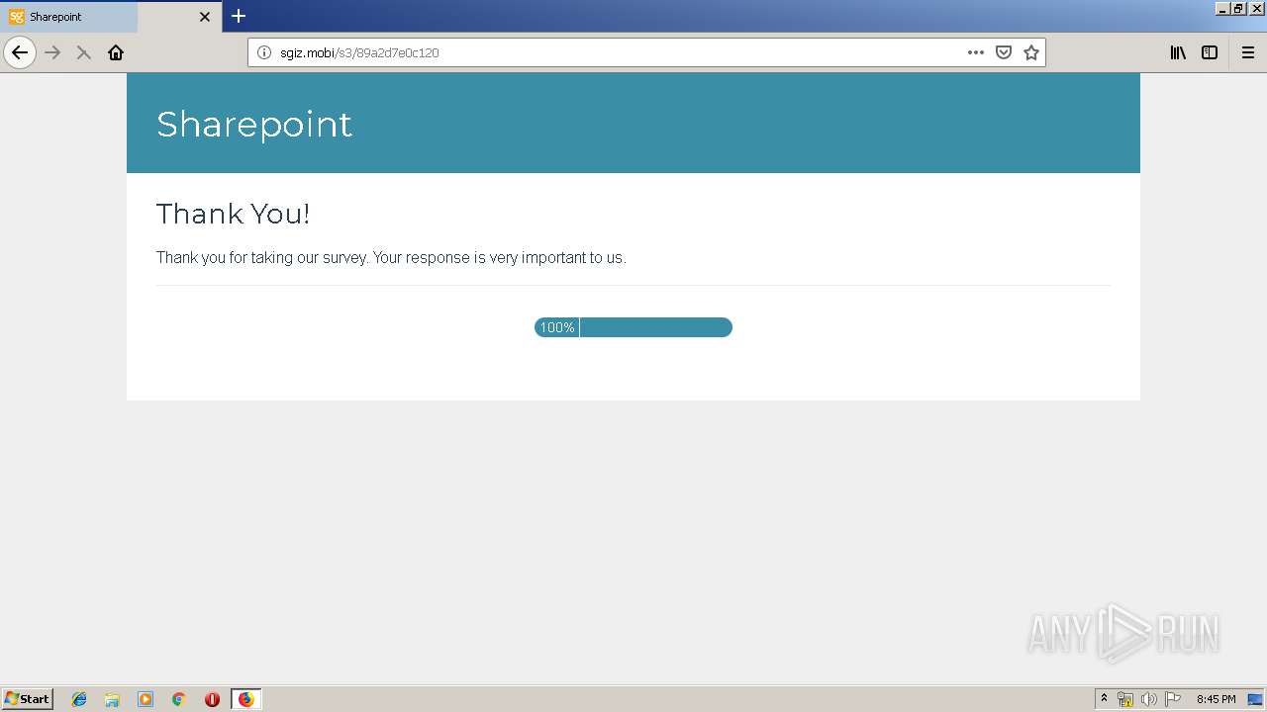This screenshot has width=1267, height=712.
Task: Click the 100% survey progress bar
Action: click(633, 327)
